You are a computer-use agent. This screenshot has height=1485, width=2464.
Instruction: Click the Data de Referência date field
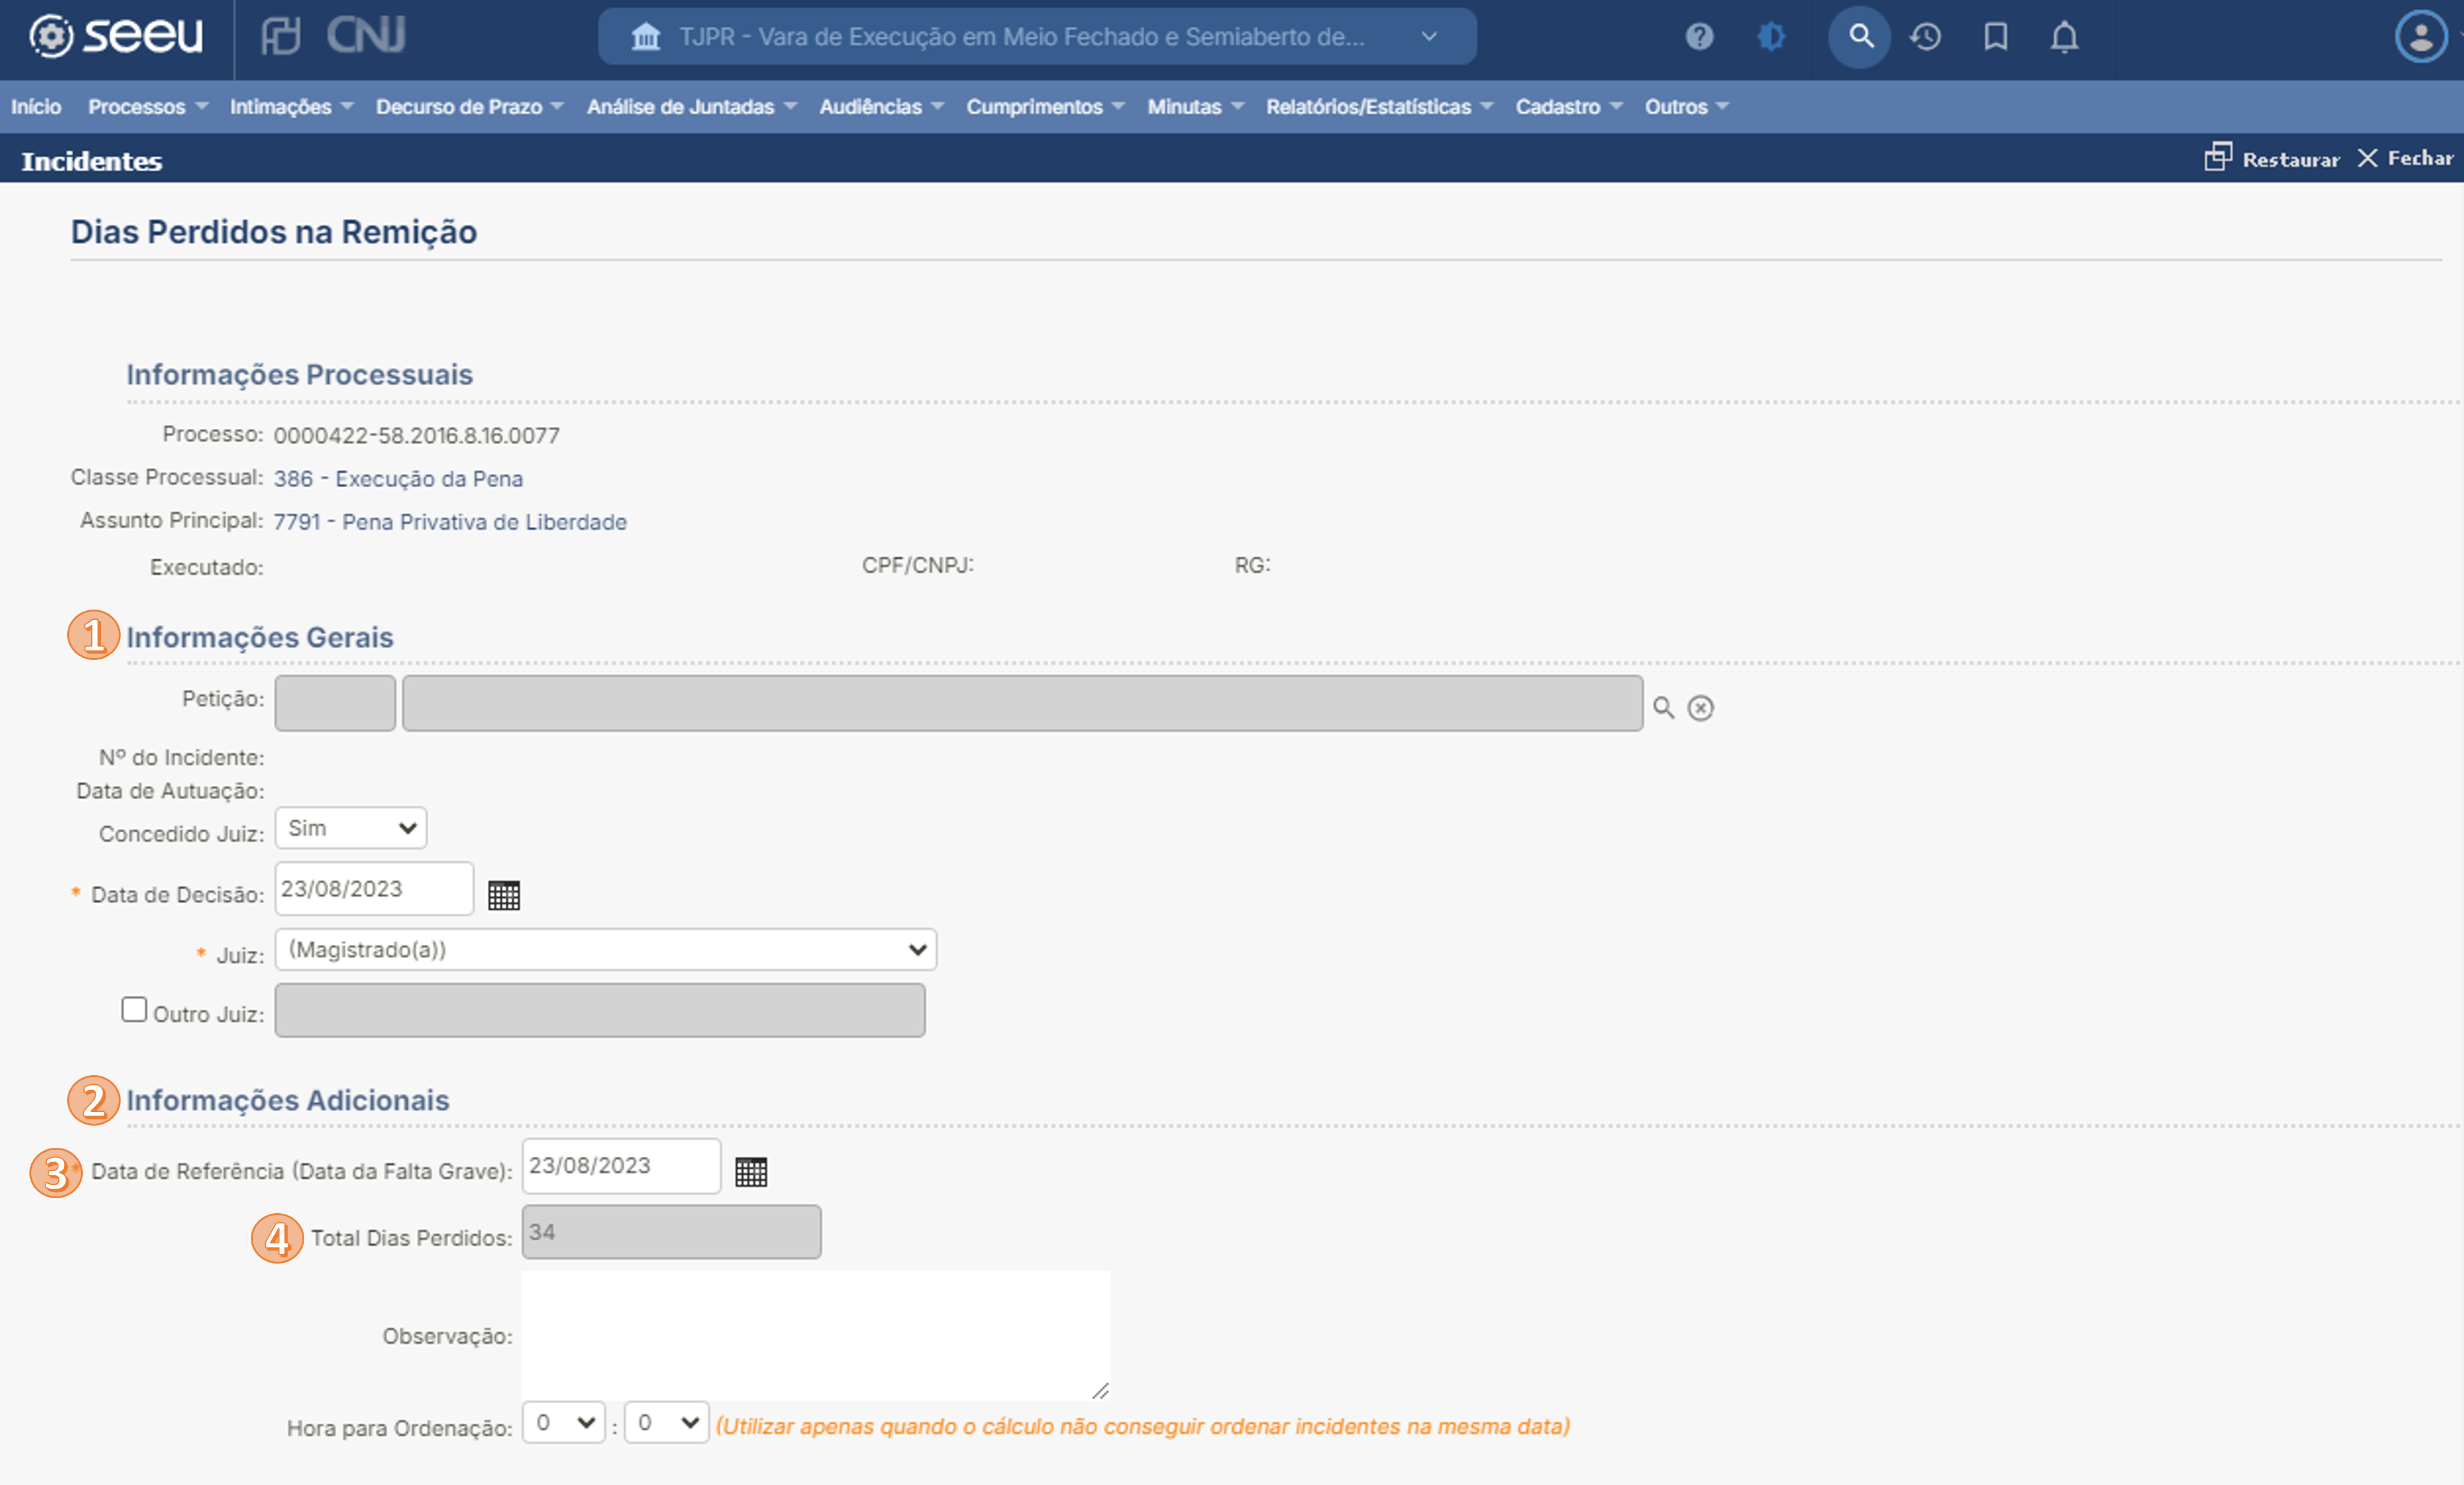621,1165
